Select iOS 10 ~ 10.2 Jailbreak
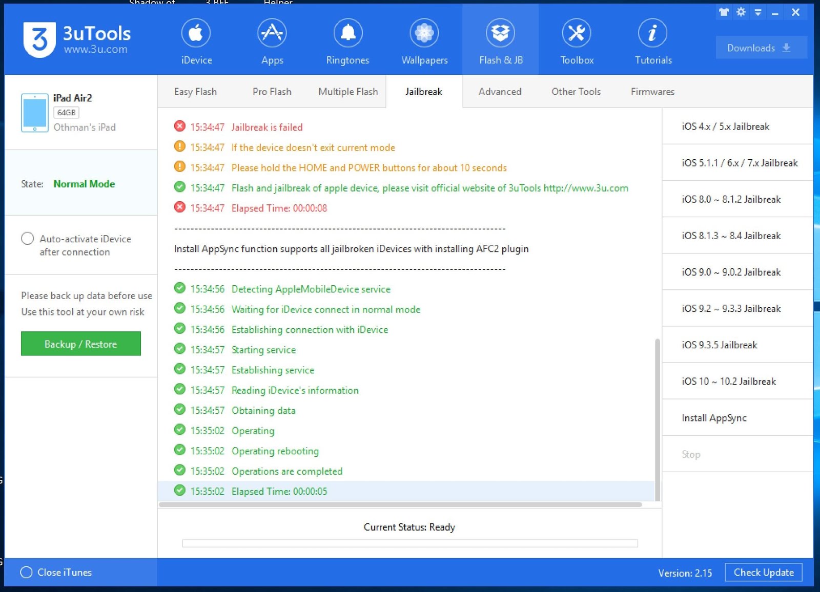This screenshot has width=820, height=592. coord(737,381)
